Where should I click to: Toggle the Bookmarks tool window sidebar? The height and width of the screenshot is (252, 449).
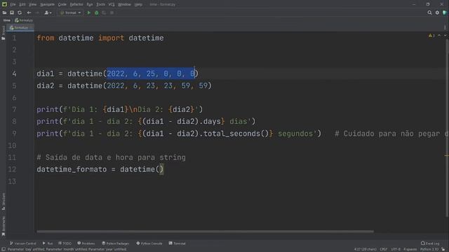[4, 225]
